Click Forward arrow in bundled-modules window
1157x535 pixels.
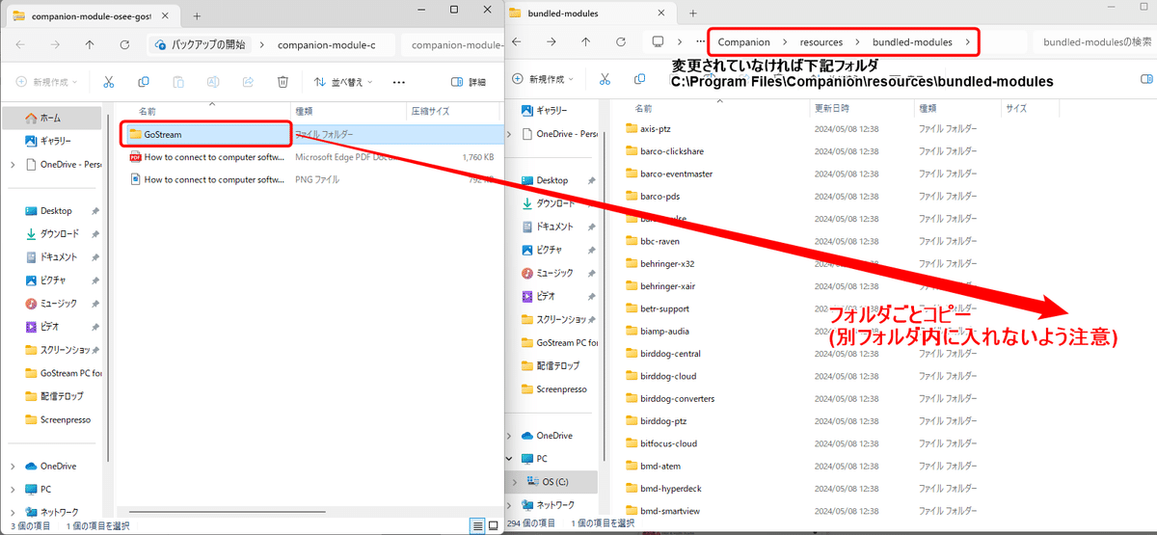(x=551, y=41)
